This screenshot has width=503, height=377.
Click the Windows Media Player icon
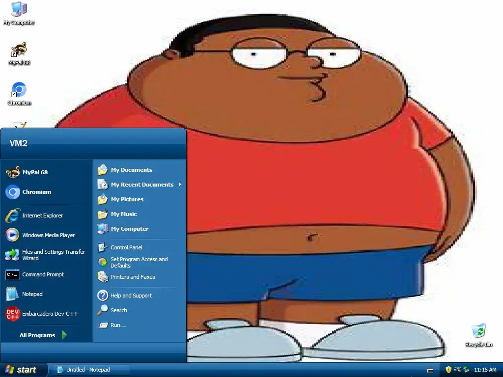coord(12,235)
